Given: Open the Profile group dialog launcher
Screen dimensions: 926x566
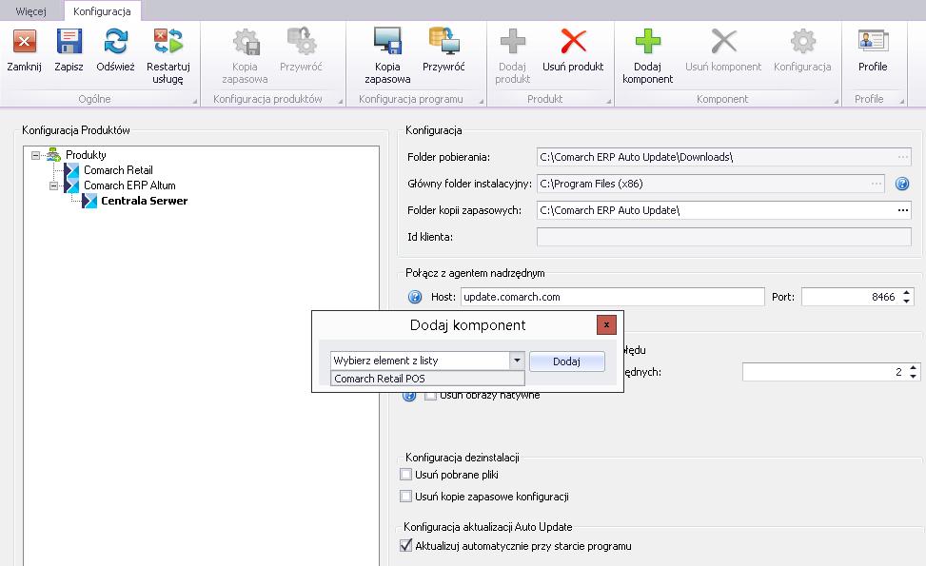Looking at the screenshot, I should click(902, 102).
